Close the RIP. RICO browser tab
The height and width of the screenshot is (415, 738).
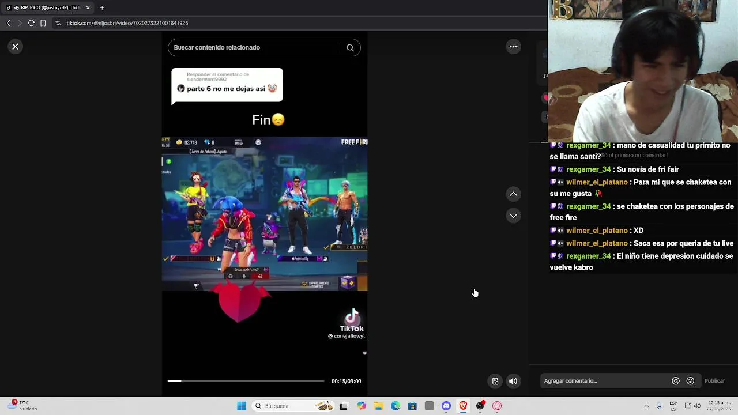click(x=88, y=7)
